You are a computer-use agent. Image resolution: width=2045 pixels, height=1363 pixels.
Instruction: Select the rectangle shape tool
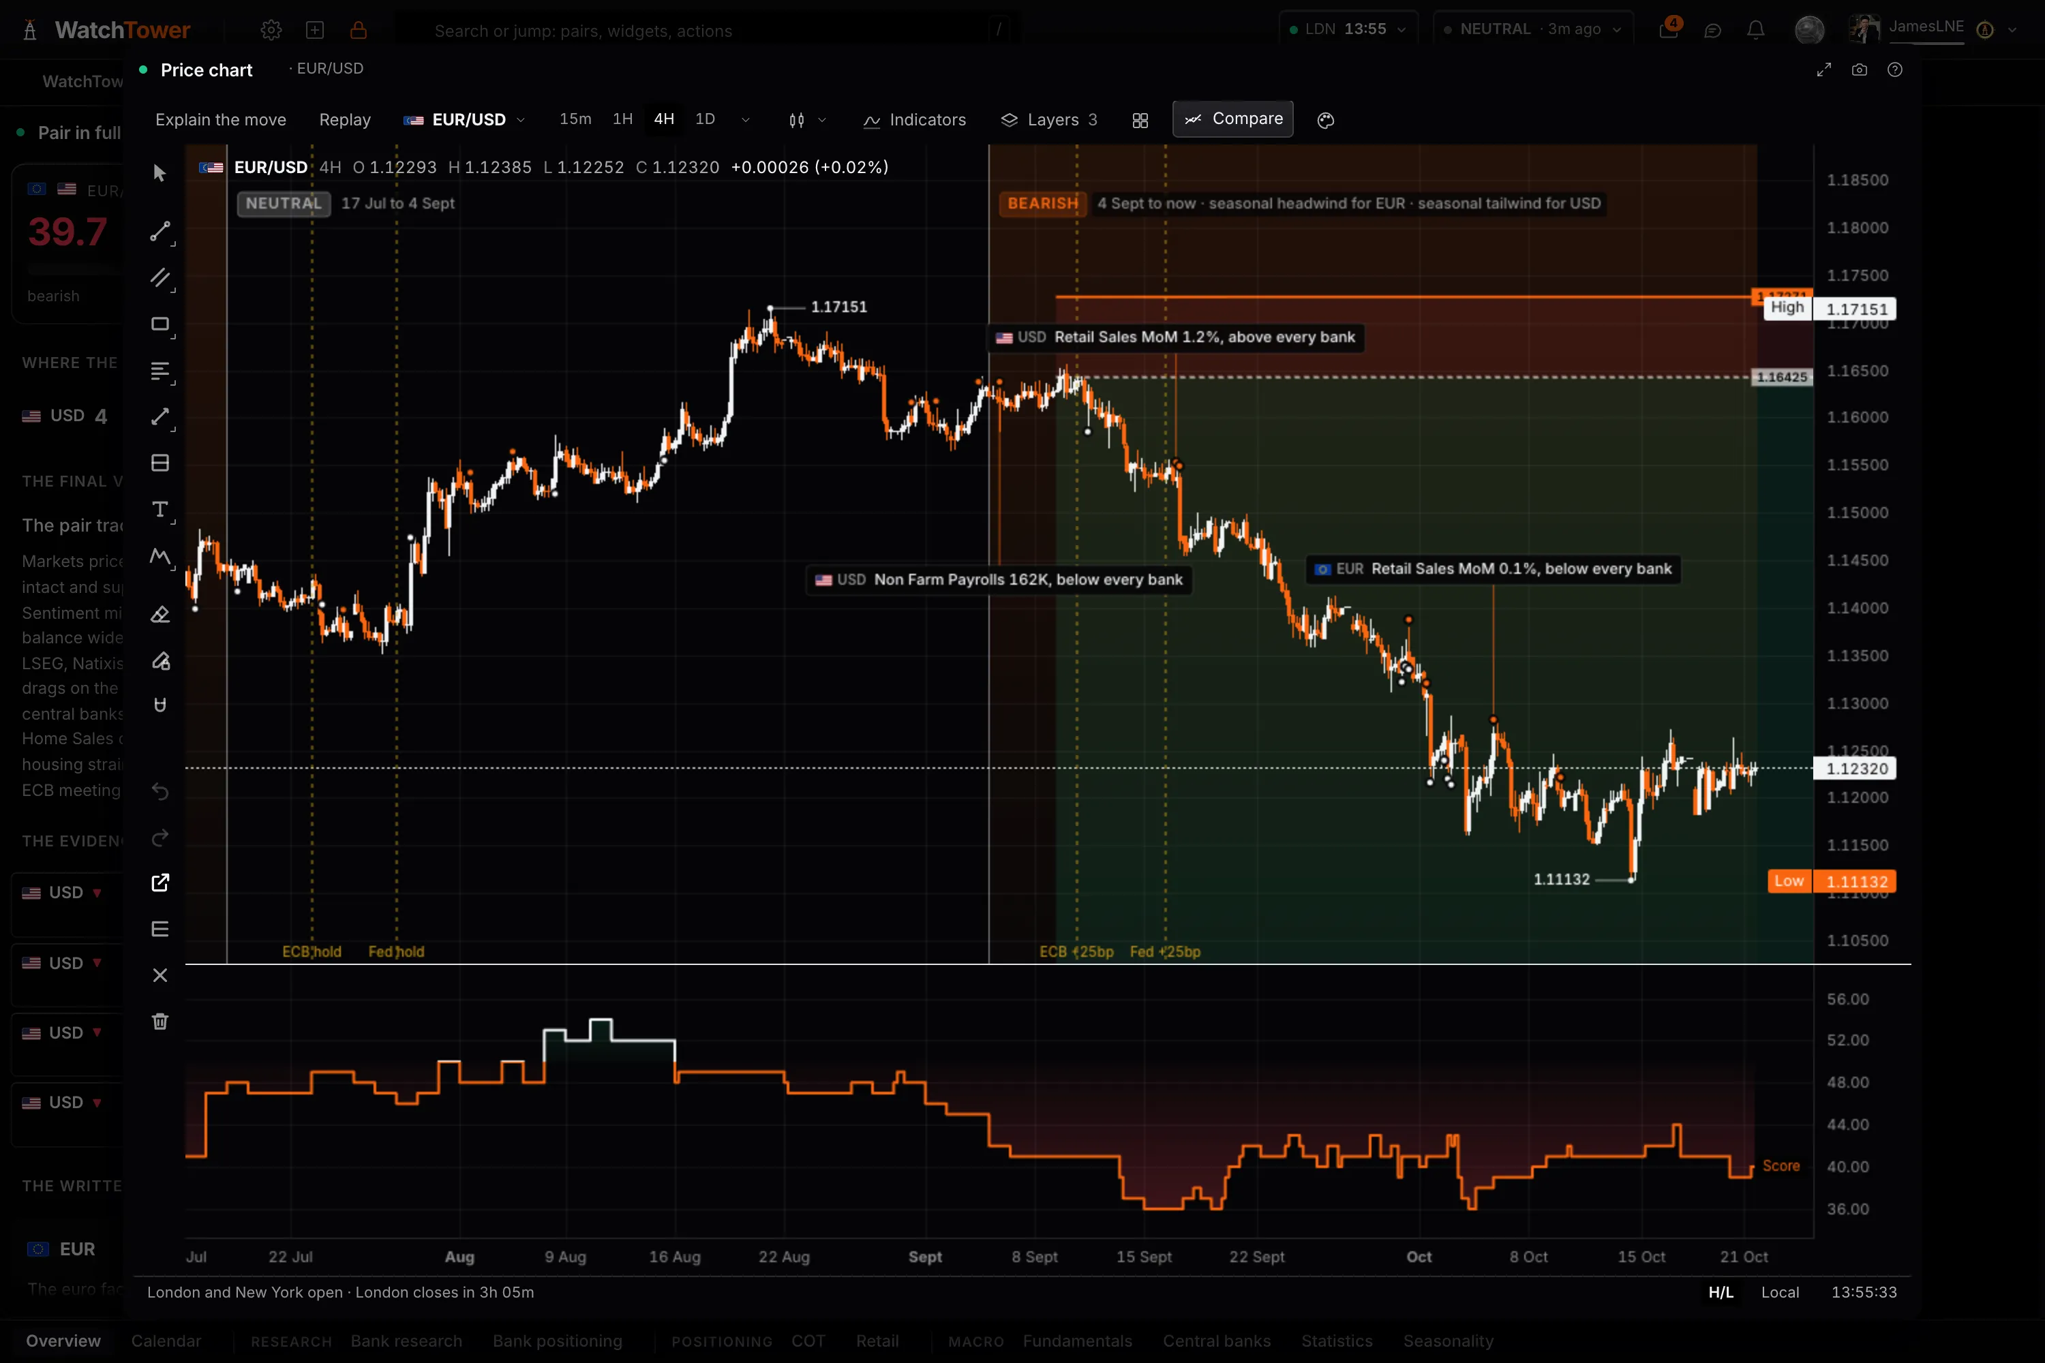pyautogui.click(x=160, y=324)
